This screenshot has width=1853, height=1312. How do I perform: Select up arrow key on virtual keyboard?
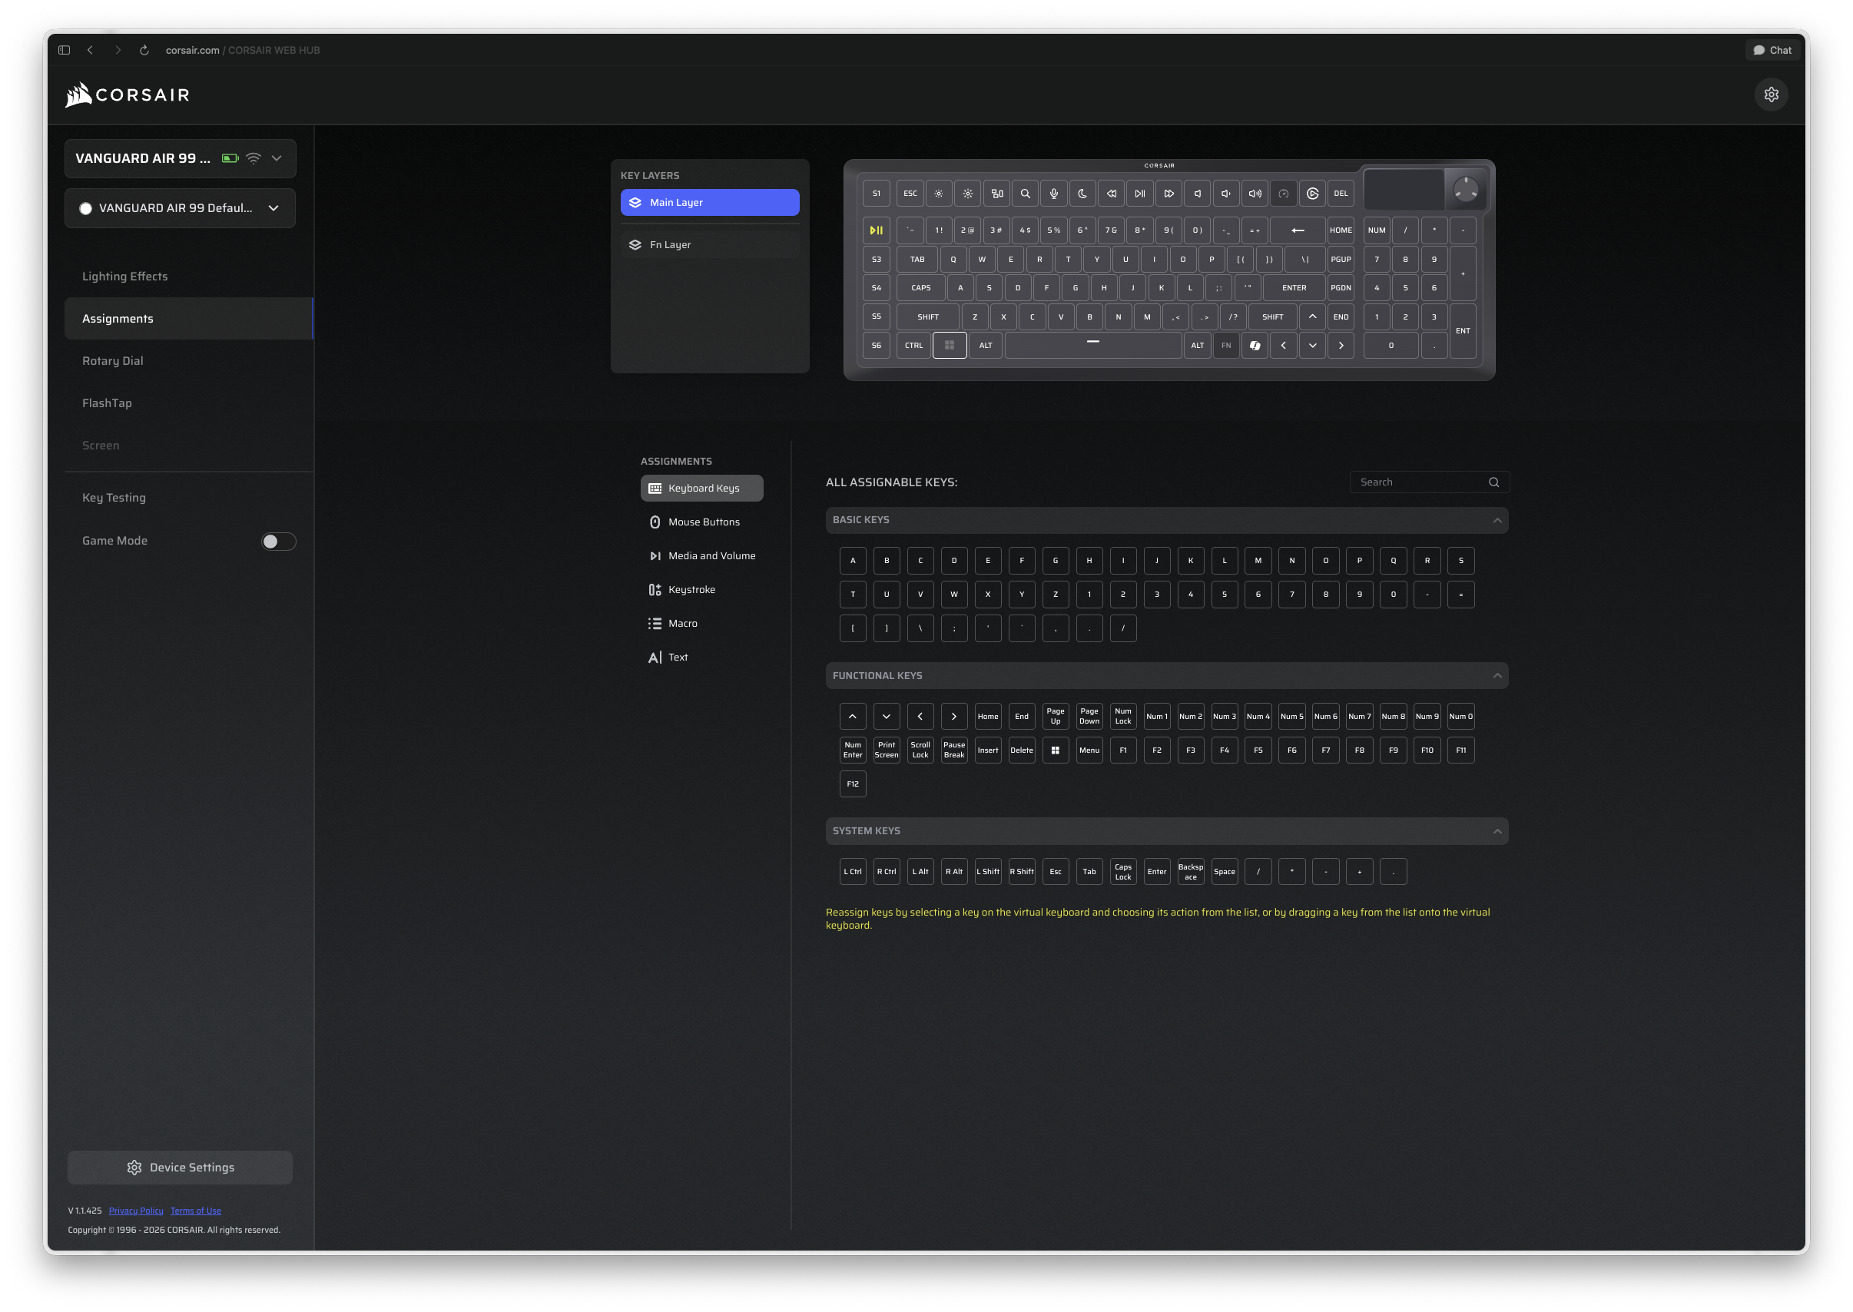(1313, 316)
